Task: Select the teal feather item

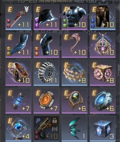Action: point(75,129)
